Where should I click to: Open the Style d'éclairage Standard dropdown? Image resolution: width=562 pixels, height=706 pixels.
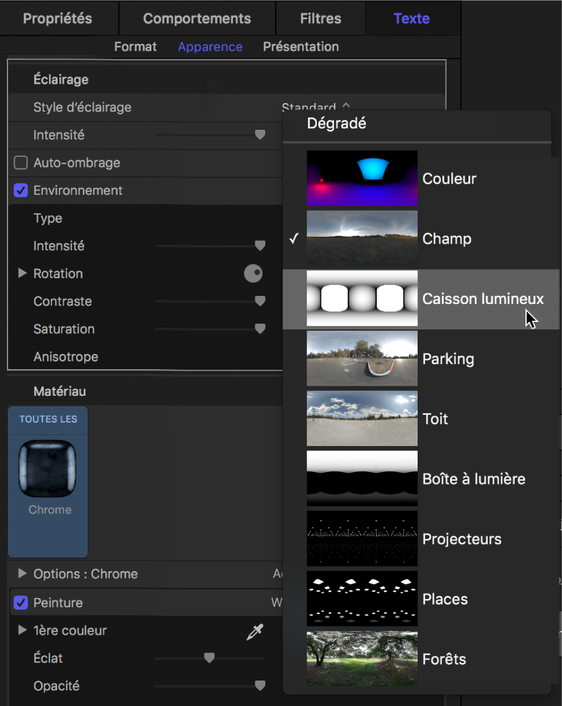coord(315,107)
